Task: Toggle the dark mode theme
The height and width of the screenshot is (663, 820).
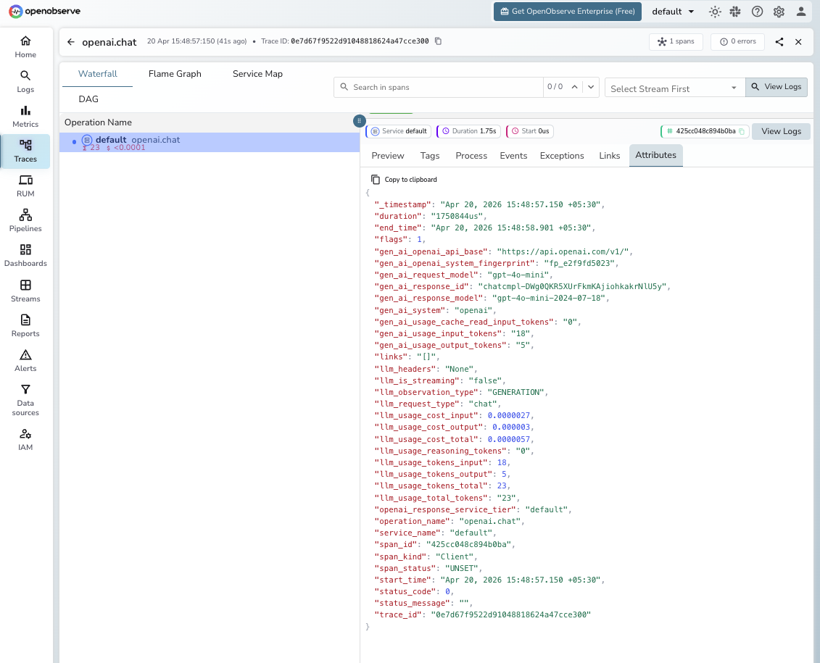Action: point(715,12)
